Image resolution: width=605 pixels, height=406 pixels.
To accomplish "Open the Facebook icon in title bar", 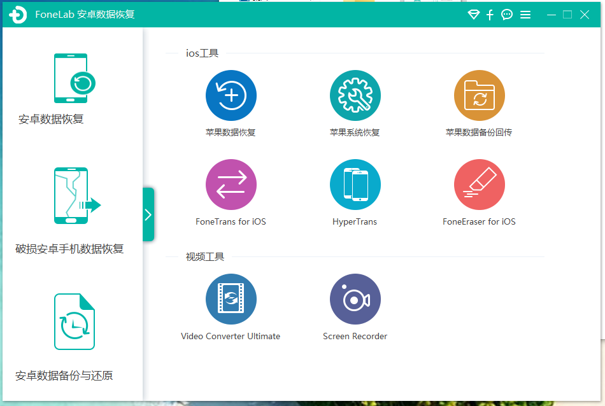I will [x=490, y=15].
